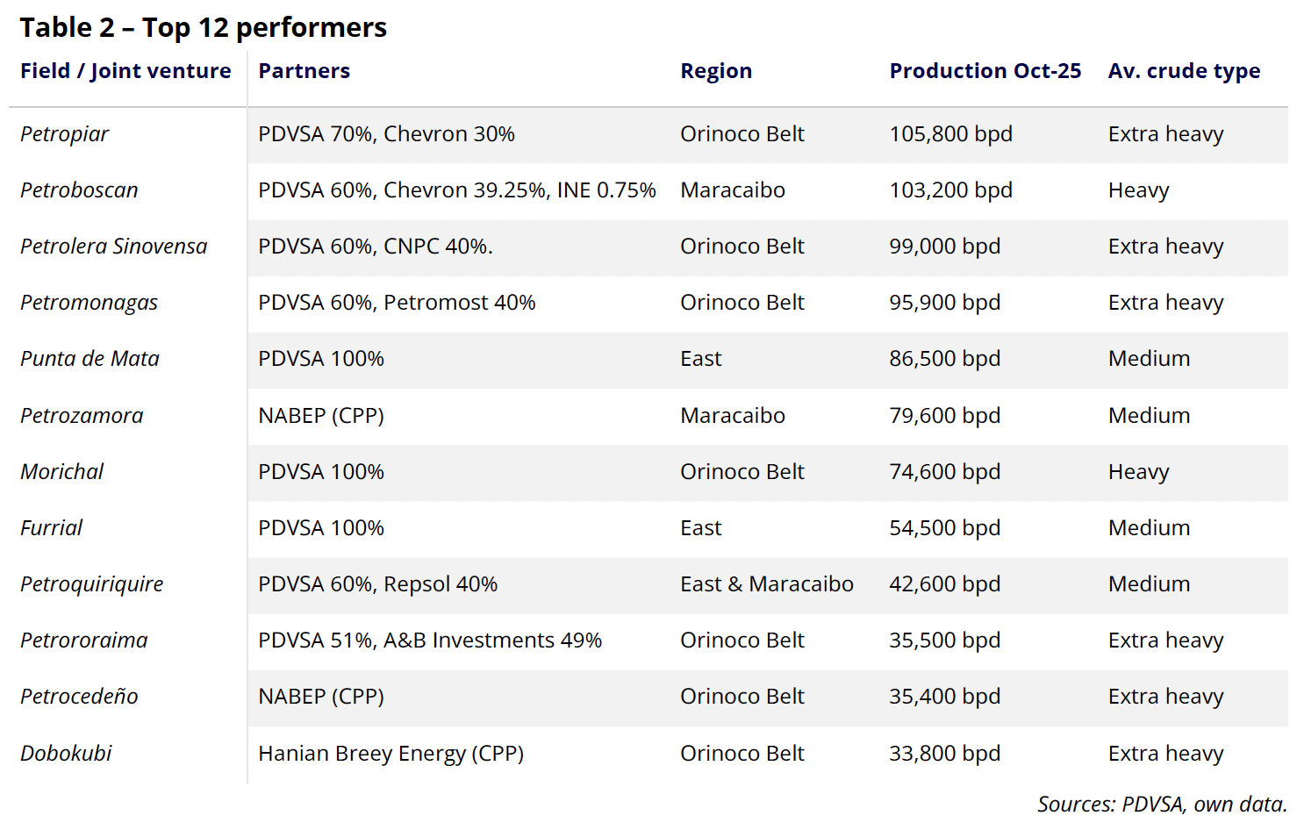Viewport: 1297px width, 823px height.
Task: Click the 'Table 2 – Top 12 performers' title
Action: (203, 27)
